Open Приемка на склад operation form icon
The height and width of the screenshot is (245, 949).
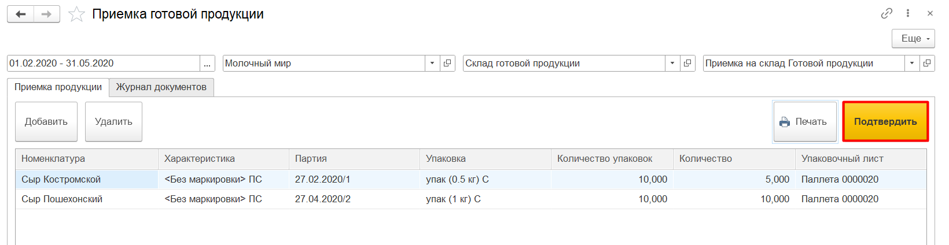point(927,64)
